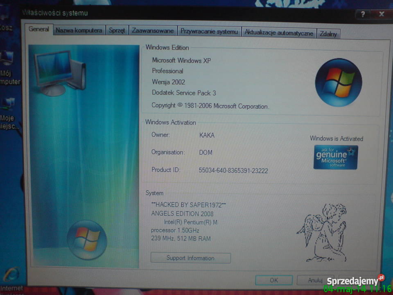The image size is (393, 295).
Task: Confirm dialog with the OK button
Action: [x=273, y=280]
